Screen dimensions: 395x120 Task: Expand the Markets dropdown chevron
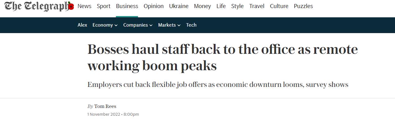179,25
